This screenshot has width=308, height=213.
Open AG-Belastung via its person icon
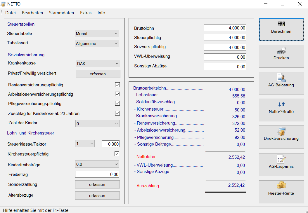tap(281, 78)
